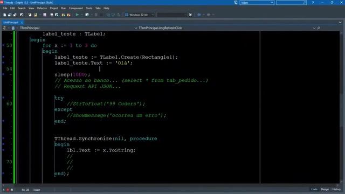This screenshot has width=345, height=194.
Task: Open the Run button dropdown arrow
Action: (x=81, y=15)
